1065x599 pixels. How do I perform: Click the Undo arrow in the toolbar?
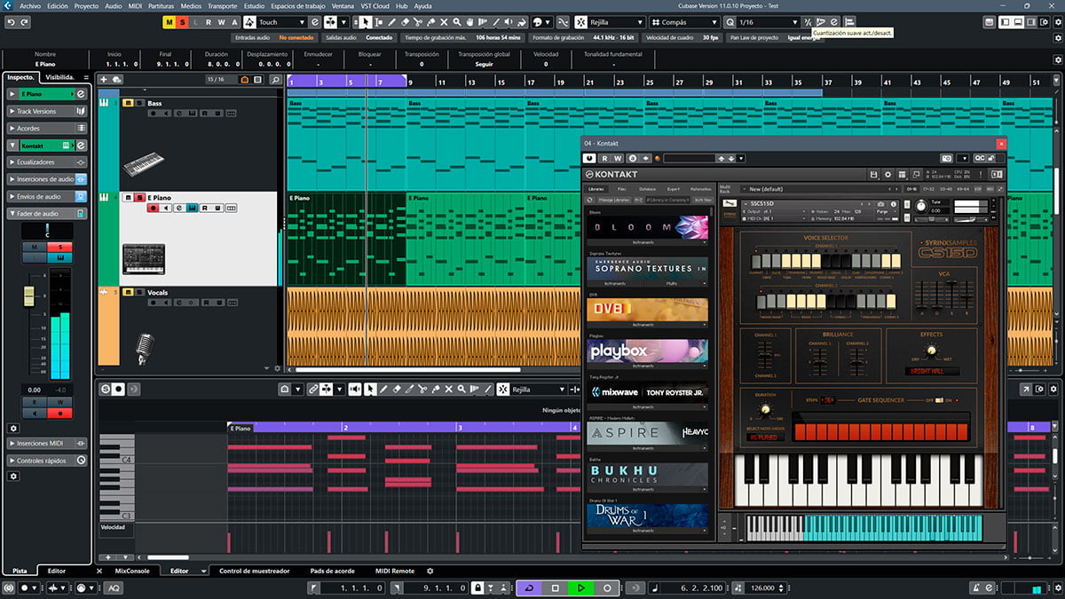(x=10, y=21)
